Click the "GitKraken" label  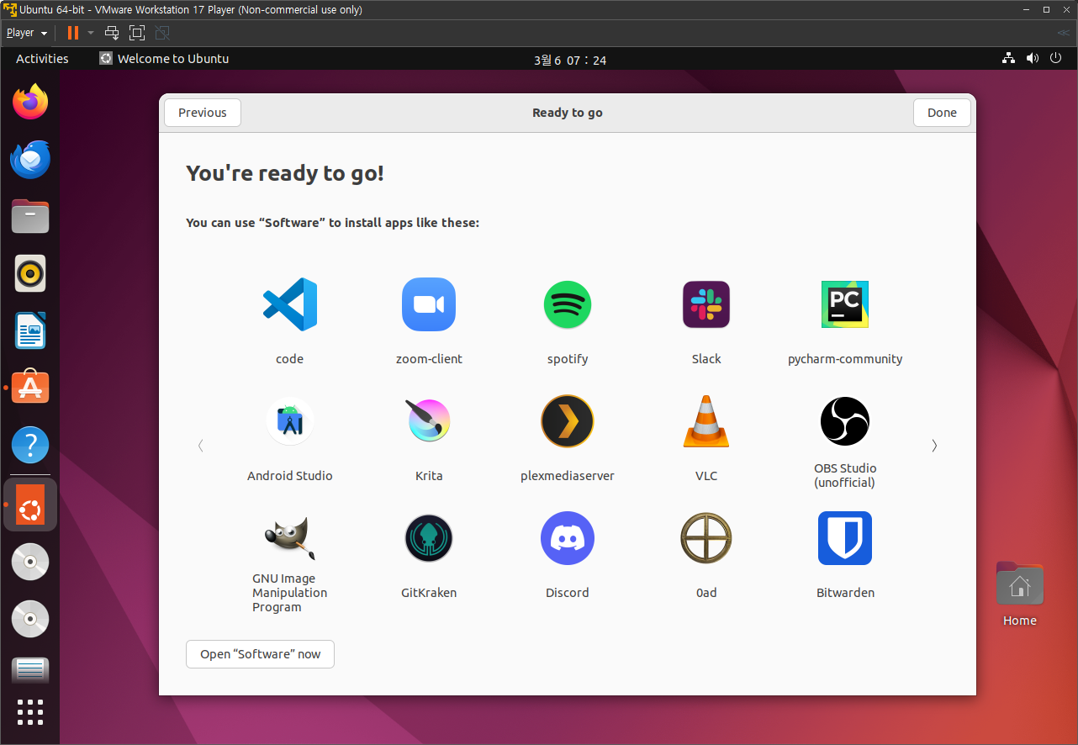[429, 593]
